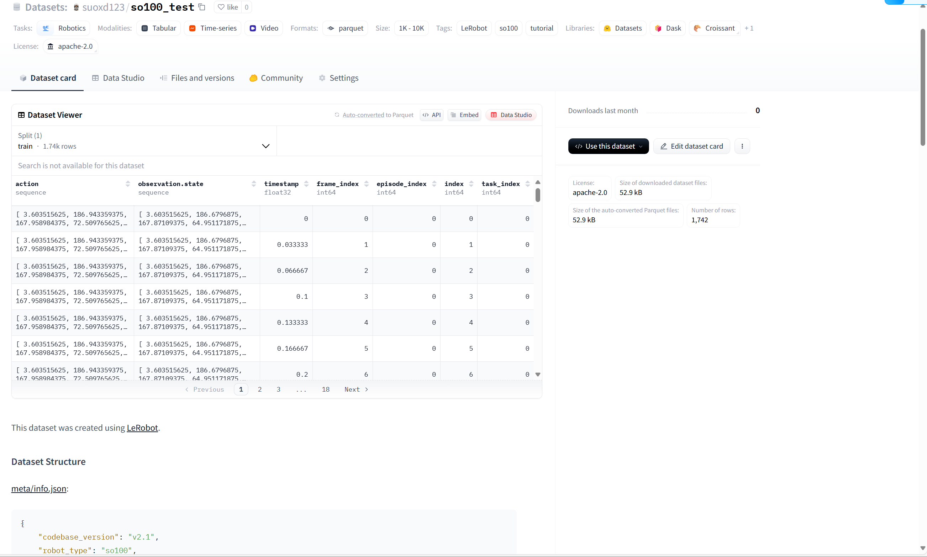Sort the timestamp column
927x557 pixels.
(306, 184)
